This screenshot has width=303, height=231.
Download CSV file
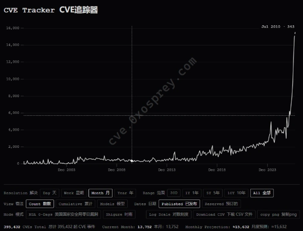[224, 214]
